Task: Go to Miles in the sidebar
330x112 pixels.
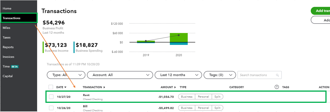Action: [x=6, y=28]
